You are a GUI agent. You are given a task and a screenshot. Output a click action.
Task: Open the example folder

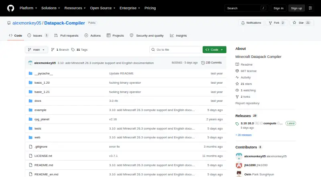pyautogui.click(x=41, y=110)
